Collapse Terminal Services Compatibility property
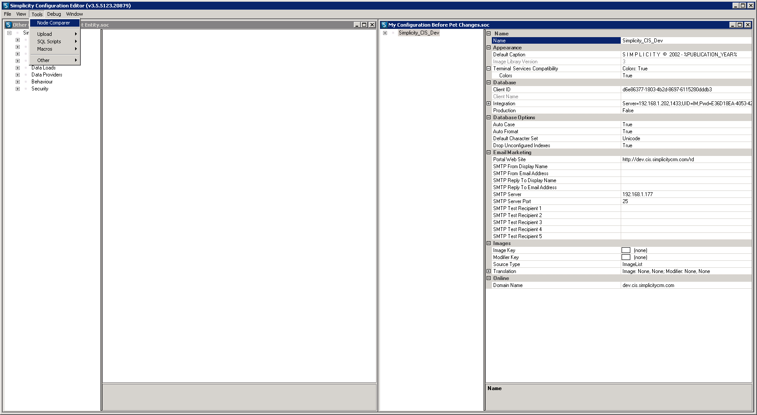The image size is (757, 415). (x=488, y=69)
